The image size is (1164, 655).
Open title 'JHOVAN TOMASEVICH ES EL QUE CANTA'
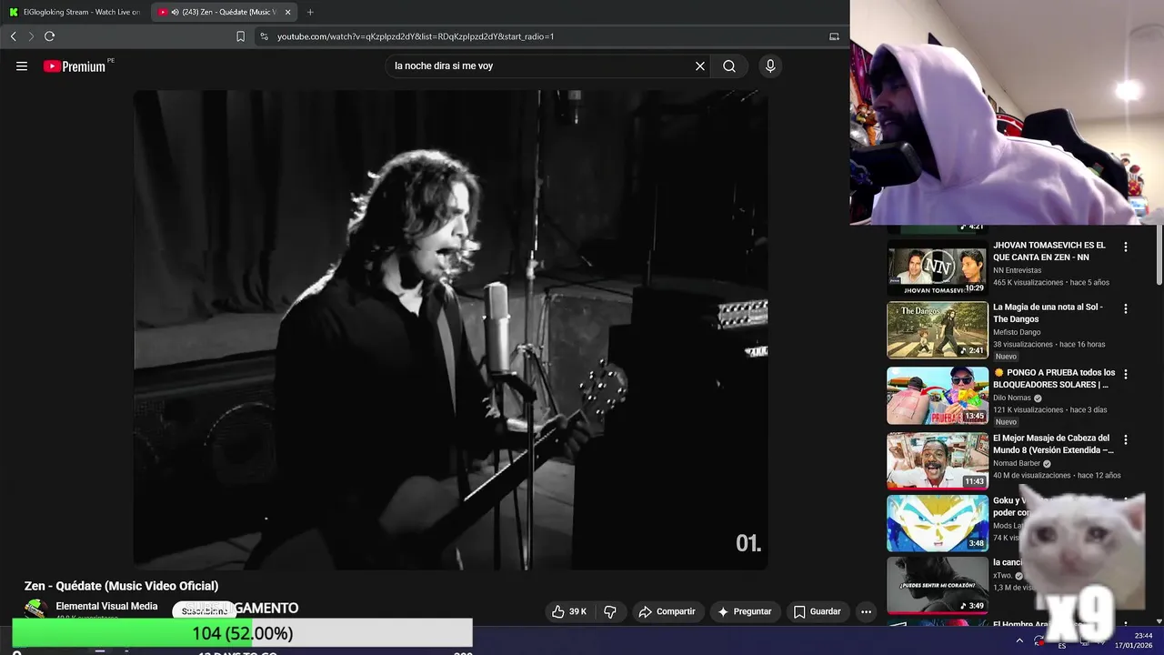point(1049,251)
